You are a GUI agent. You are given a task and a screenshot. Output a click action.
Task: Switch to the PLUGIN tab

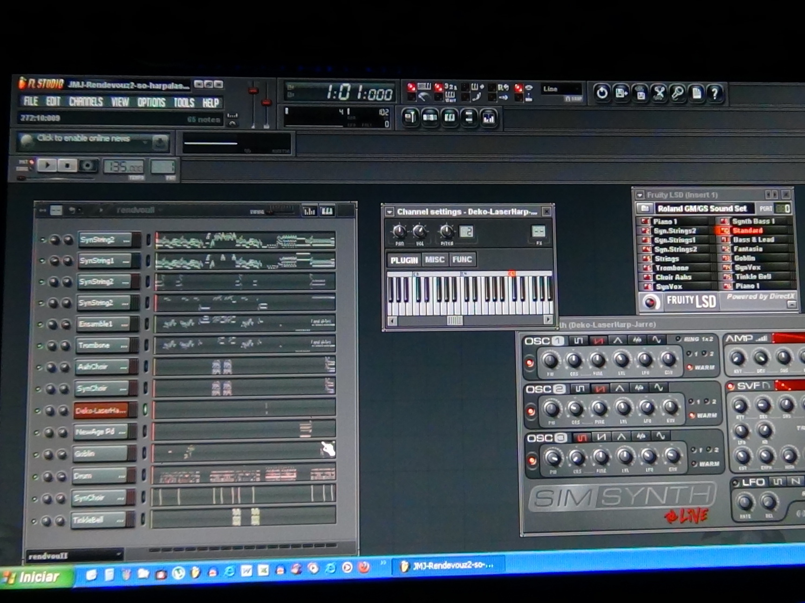pos(404,260)
